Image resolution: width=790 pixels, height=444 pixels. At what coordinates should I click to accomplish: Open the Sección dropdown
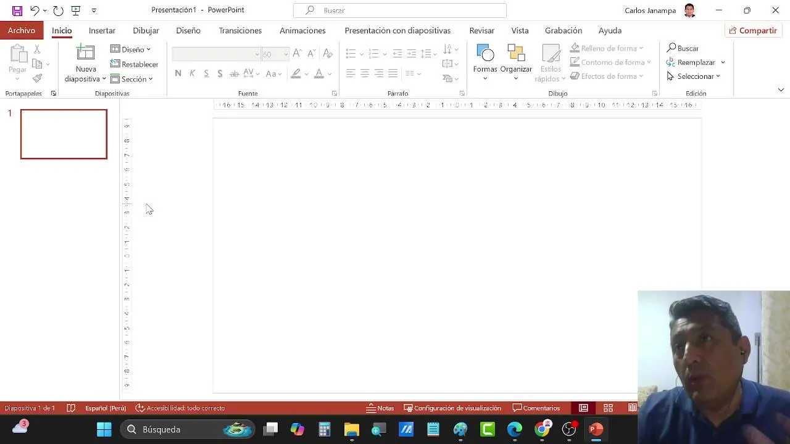131,79
